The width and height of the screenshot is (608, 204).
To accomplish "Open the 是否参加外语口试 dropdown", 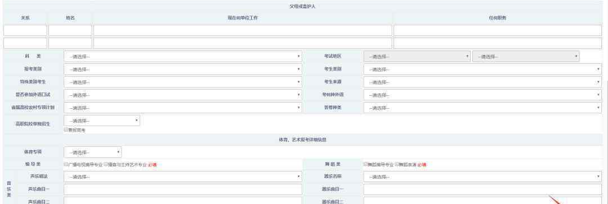I will (x=182, y=95).
